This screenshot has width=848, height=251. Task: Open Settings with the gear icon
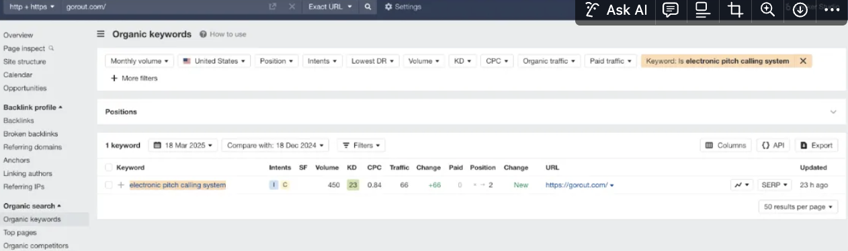[402, 7]
